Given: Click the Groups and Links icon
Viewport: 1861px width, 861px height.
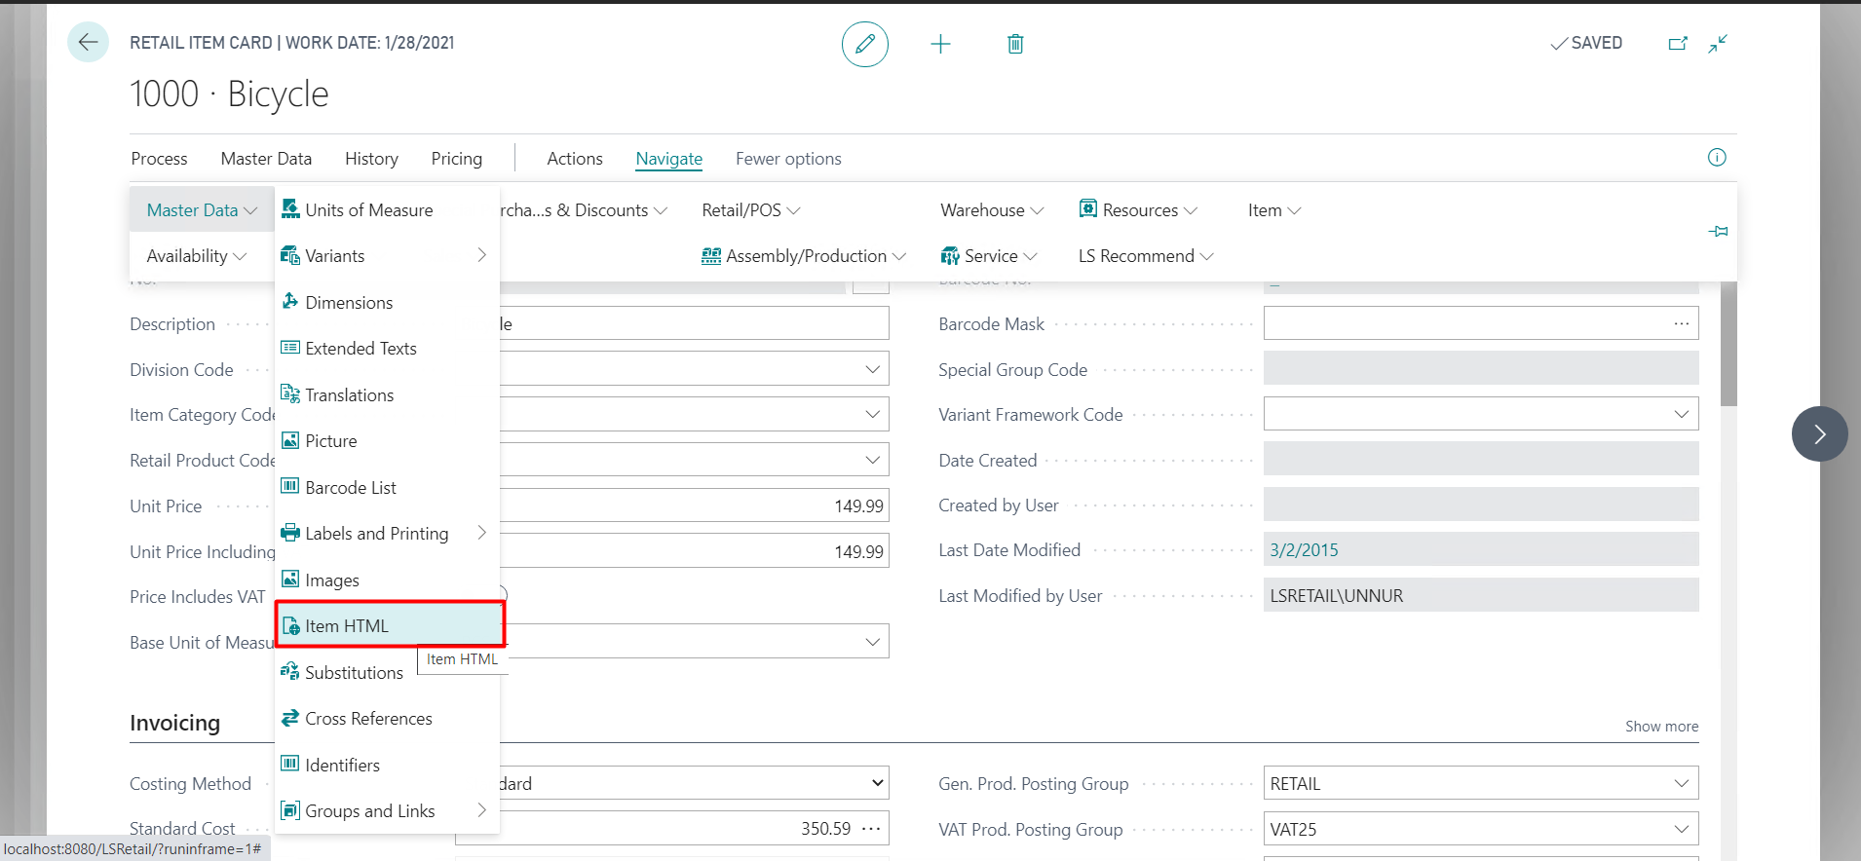Looking at the screenshot, I should coord(290,810).
